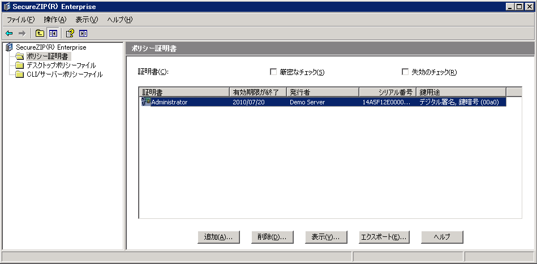Select SecureZIP(R) Enterprise root tree node
Screen dimensions: 537x264
(x=51, y=47)
